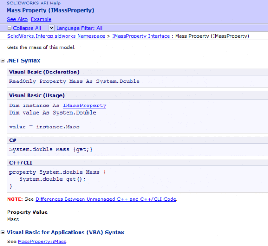Viewport: 268px width, 246px height.
Task: Open the See Also link
Action: pyautogui.click(x=17, y=19)
